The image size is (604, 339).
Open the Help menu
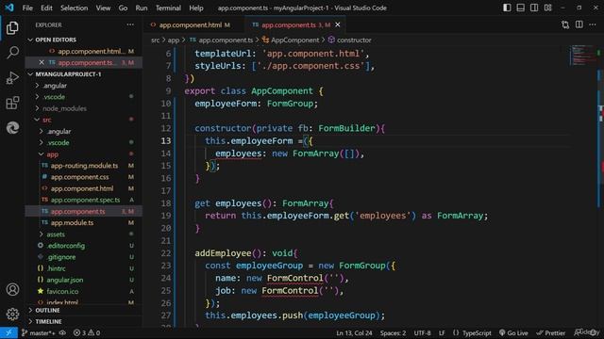pyautogui.click(x=196, y=8)
